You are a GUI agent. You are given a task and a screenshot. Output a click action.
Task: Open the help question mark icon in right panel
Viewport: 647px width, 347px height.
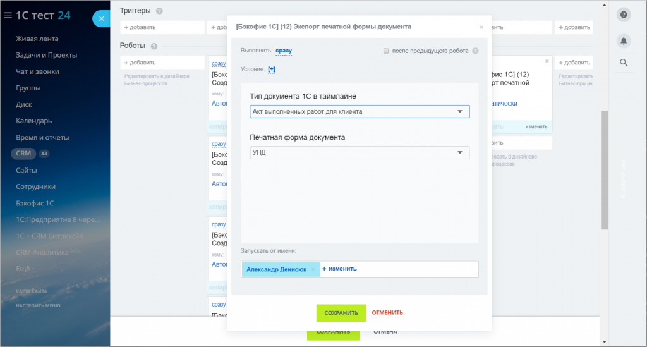(x=624, y=15)
